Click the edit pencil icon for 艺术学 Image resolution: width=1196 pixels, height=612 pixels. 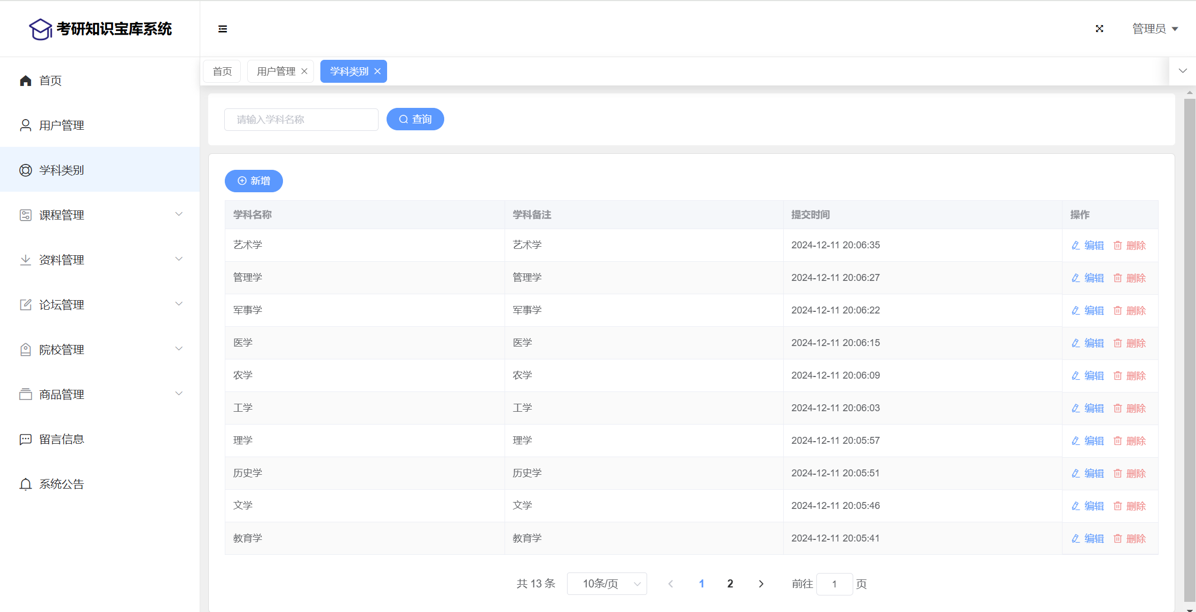[x=1076, y=246]
